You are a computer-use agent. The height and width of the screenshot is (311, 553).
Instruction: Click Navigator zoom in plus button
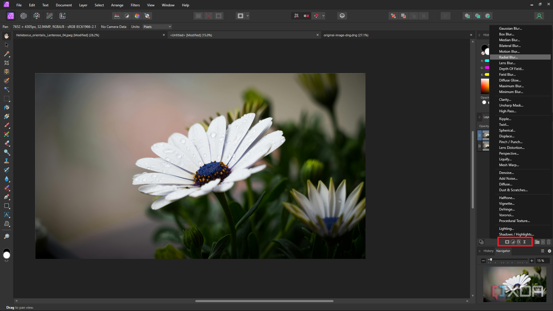pos(532,261)
